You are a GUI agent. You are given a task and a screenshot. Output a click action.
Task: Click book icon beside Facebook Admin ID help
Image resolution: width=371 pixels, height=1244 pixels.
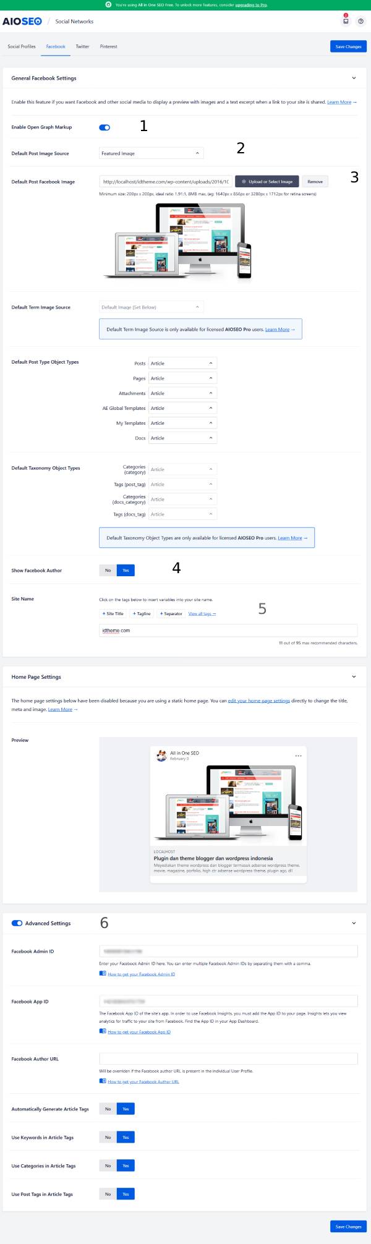tap(103, 974)
